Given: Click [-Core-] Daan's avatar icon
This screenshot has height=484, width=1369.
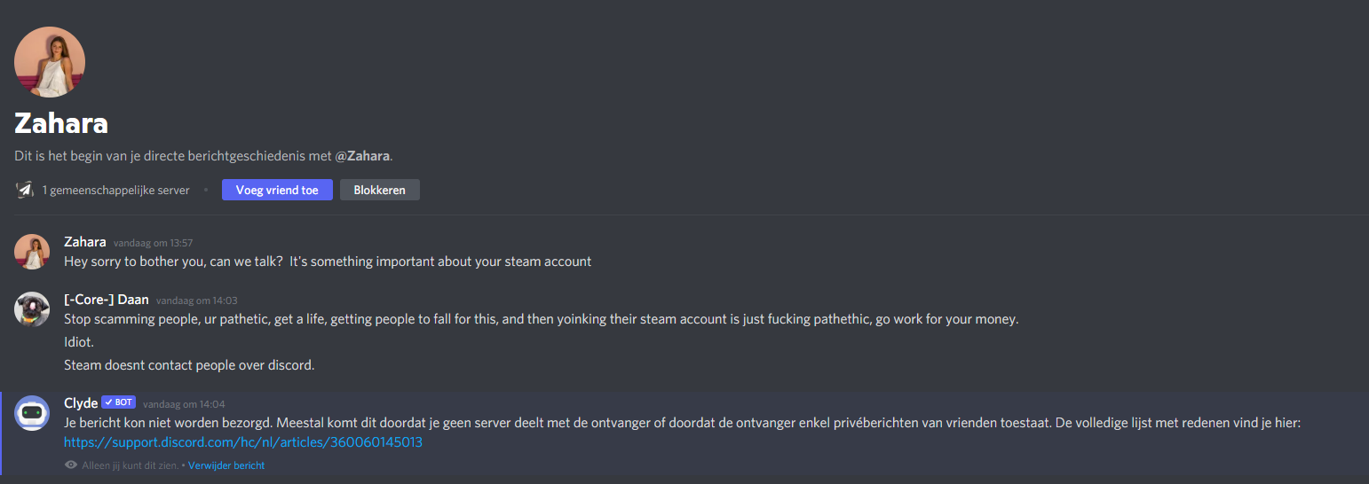Looking at the screenshot, I should click(x=32, y=309).
